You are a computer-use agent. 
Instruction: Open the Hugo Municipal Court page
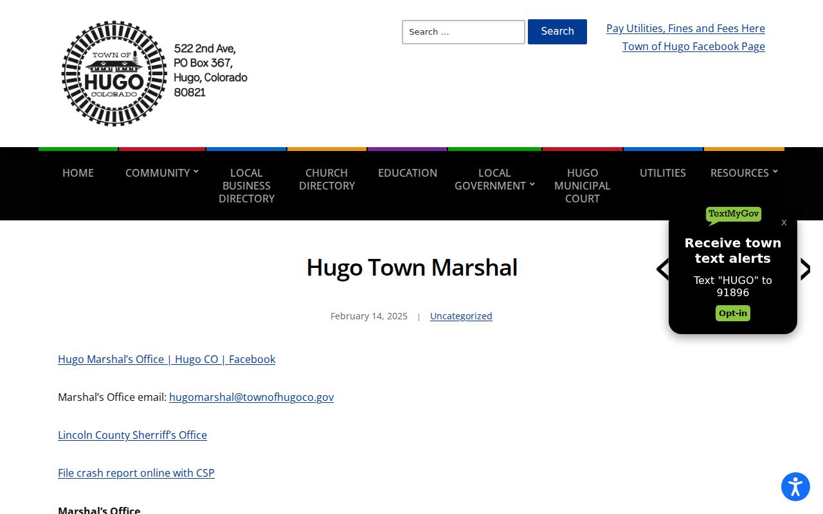pyautogui.click(x=583, y=186)
